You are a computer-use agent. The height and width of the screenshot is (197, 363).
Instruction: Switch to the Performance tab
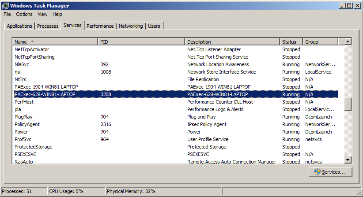click(x=100, y=26)
